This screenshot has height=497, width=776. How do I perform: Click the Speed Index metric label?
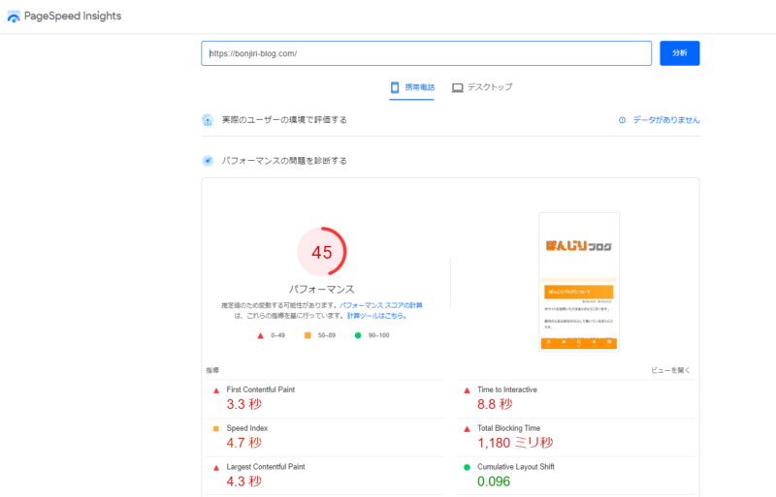pyautogui.click(x=247, y=428)
